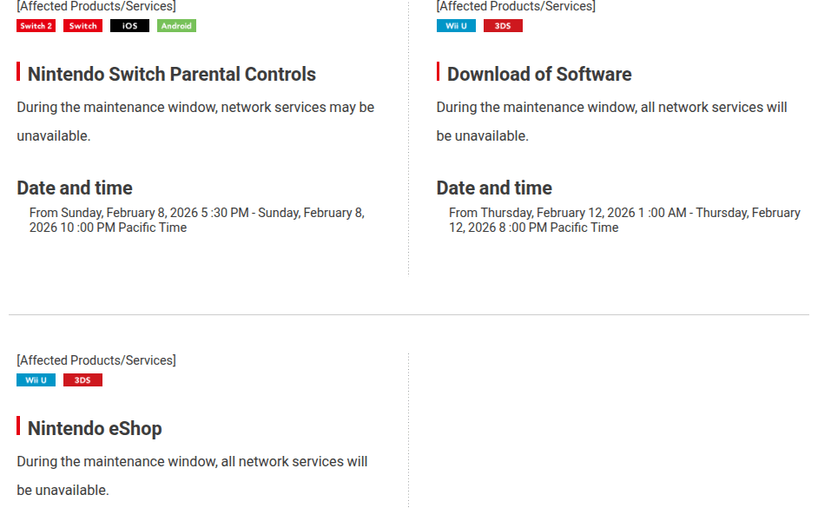Click the 3DS badge above Nintendo eShop

[x=82, y=380]
